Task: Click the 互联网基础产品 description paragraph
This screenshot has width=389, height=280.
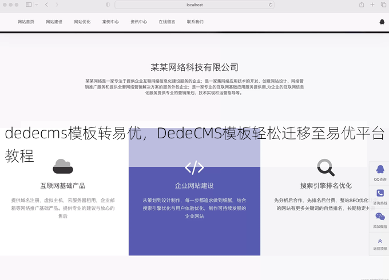Action: pos(63,208)
